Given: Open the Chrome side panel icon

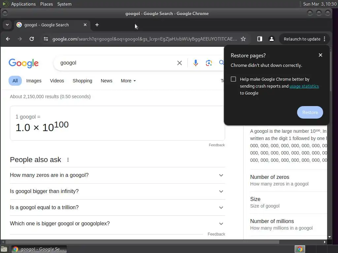Looking at the screenshot, I should point(259,39).
